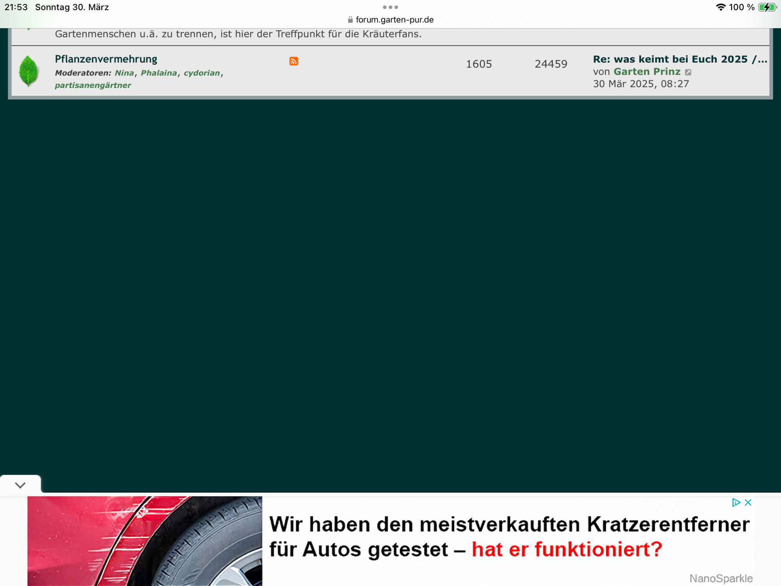Tap the forum.garten-pur.de address bar
Viewport: 781px width, 586px height.
click(390, 20)
